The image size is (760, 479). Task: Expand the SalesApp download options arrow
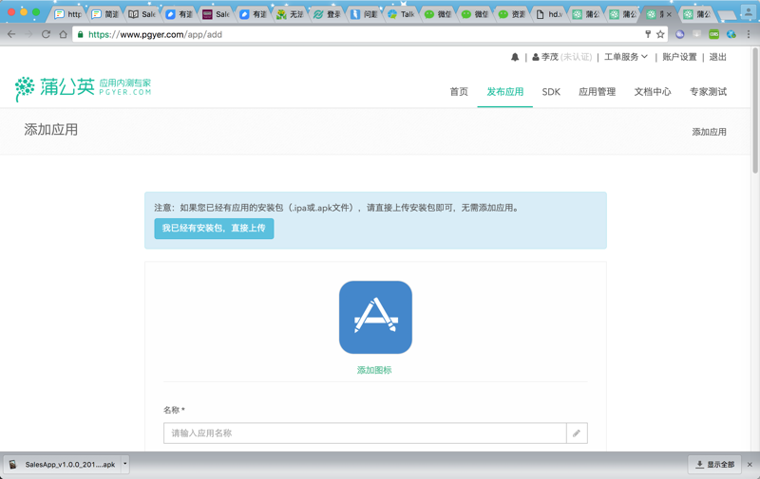(124, 464)
